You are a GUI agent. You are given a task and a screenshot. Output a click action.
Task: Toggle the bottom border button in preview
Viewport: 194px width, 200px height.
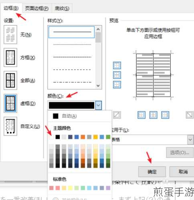pos(117,85)
